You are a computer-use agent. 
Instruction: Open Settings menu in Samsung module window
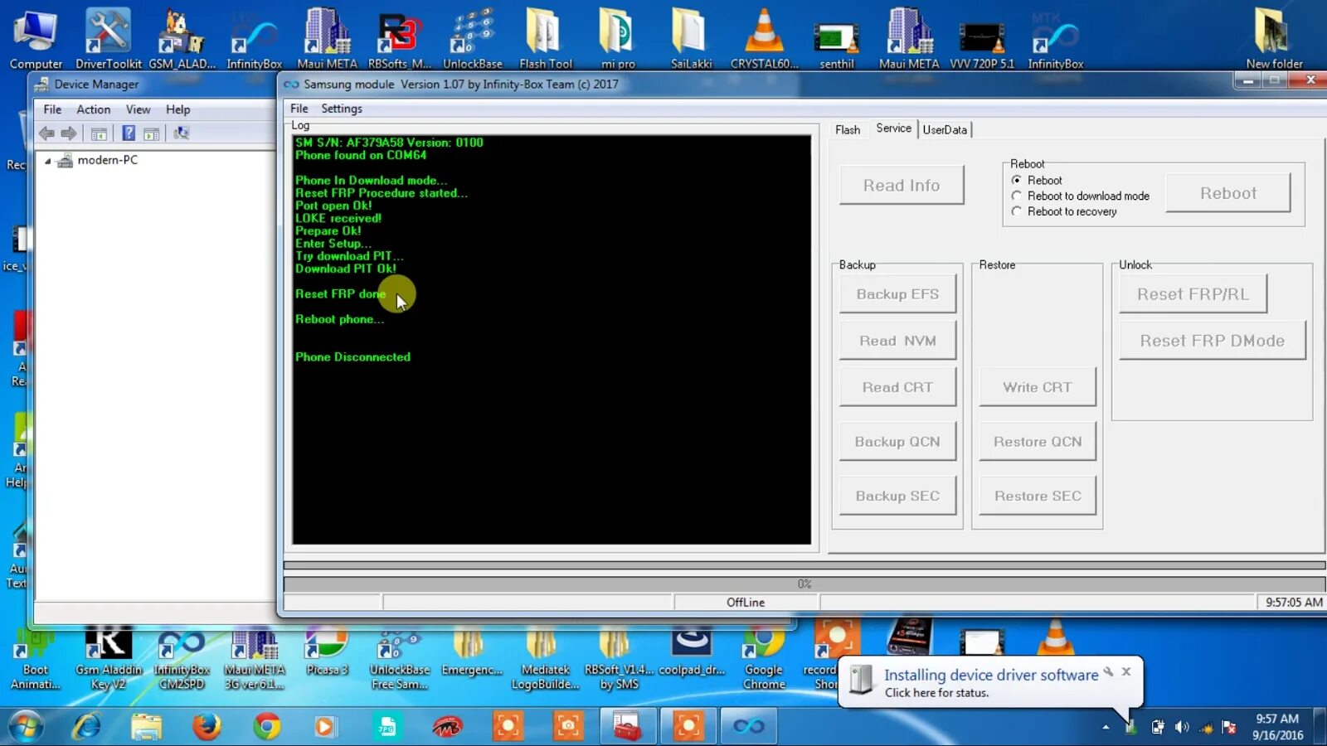click(342, 109)
